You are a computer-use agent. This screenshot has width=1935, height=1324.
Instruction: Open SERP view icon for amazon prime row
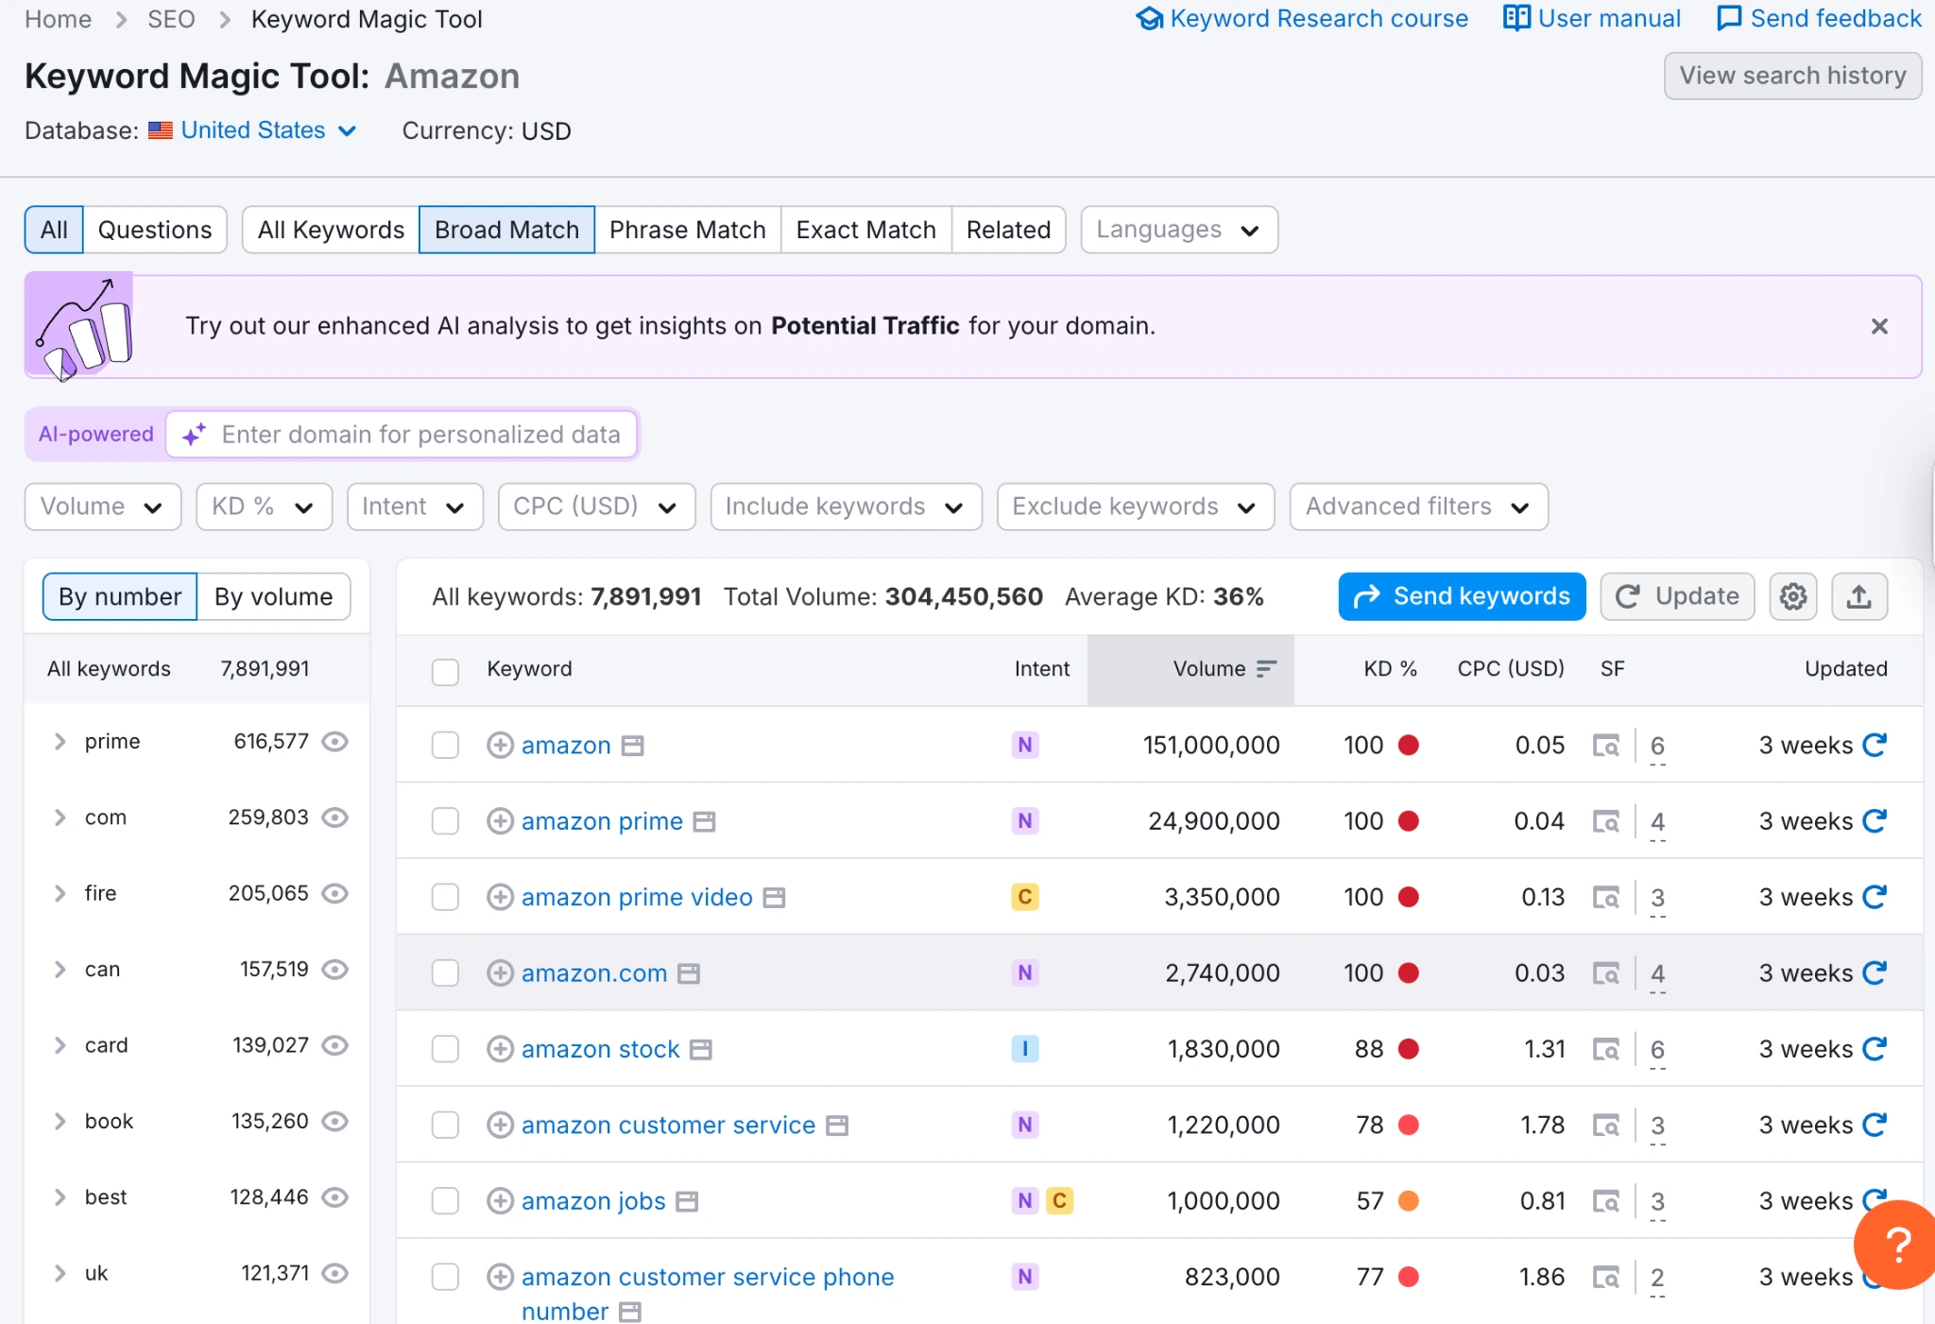point(1605,821)
